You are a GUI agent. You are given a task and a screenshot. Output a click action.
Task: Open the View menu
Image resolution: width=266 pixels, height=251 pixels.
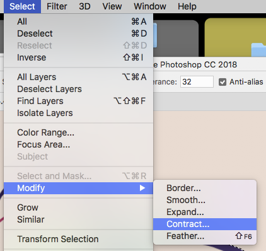[112, 6]
